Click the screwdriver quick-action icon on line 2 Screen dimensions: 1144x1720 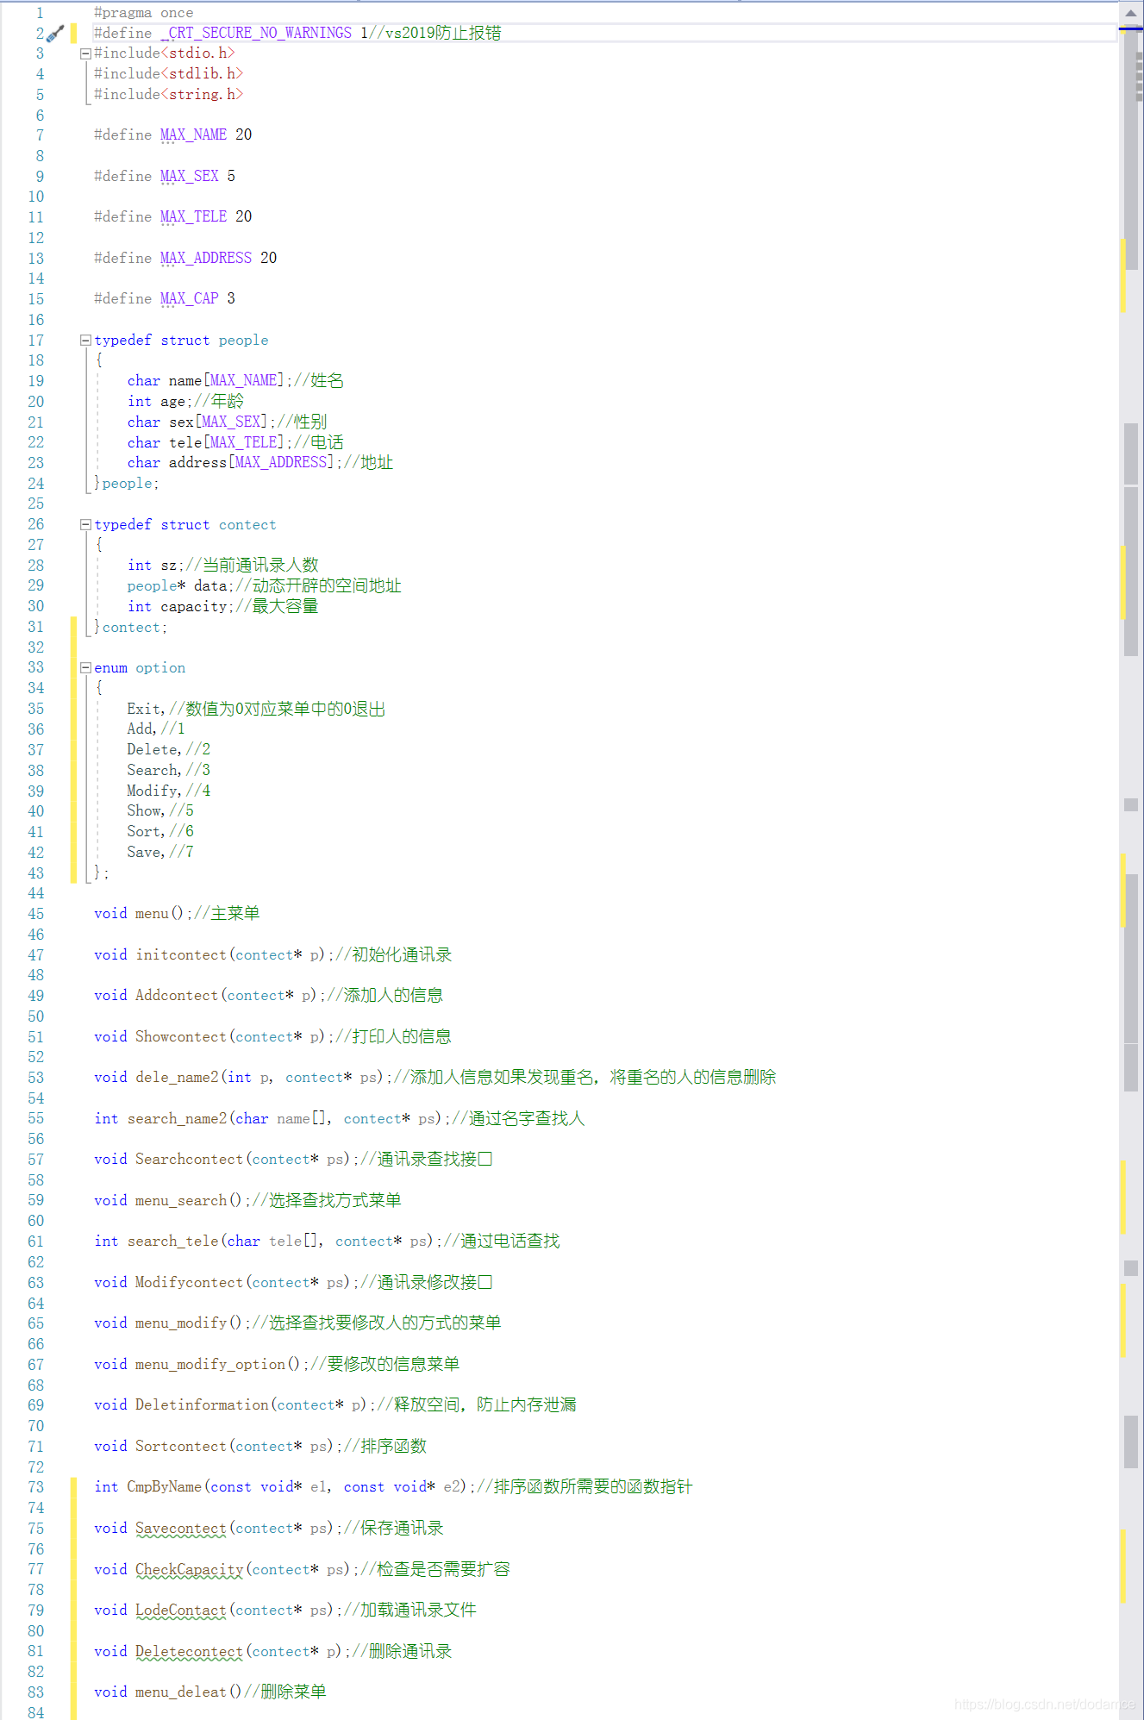point(54,34)
